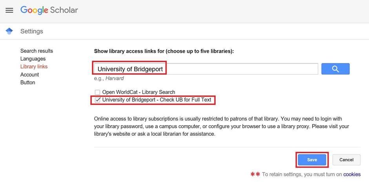Click the Show library access links heading
The image size is (369, 185).
tap(164, 51)
